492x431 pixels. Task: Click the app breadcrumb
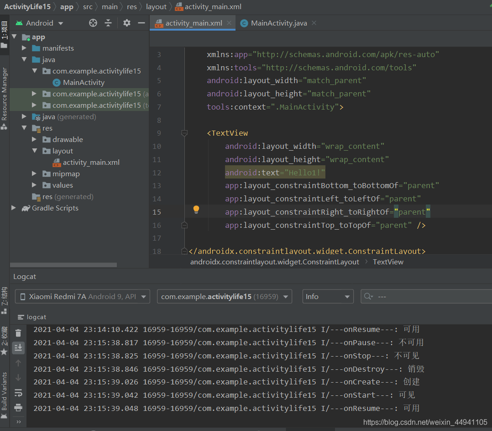(x=67, y=6)
